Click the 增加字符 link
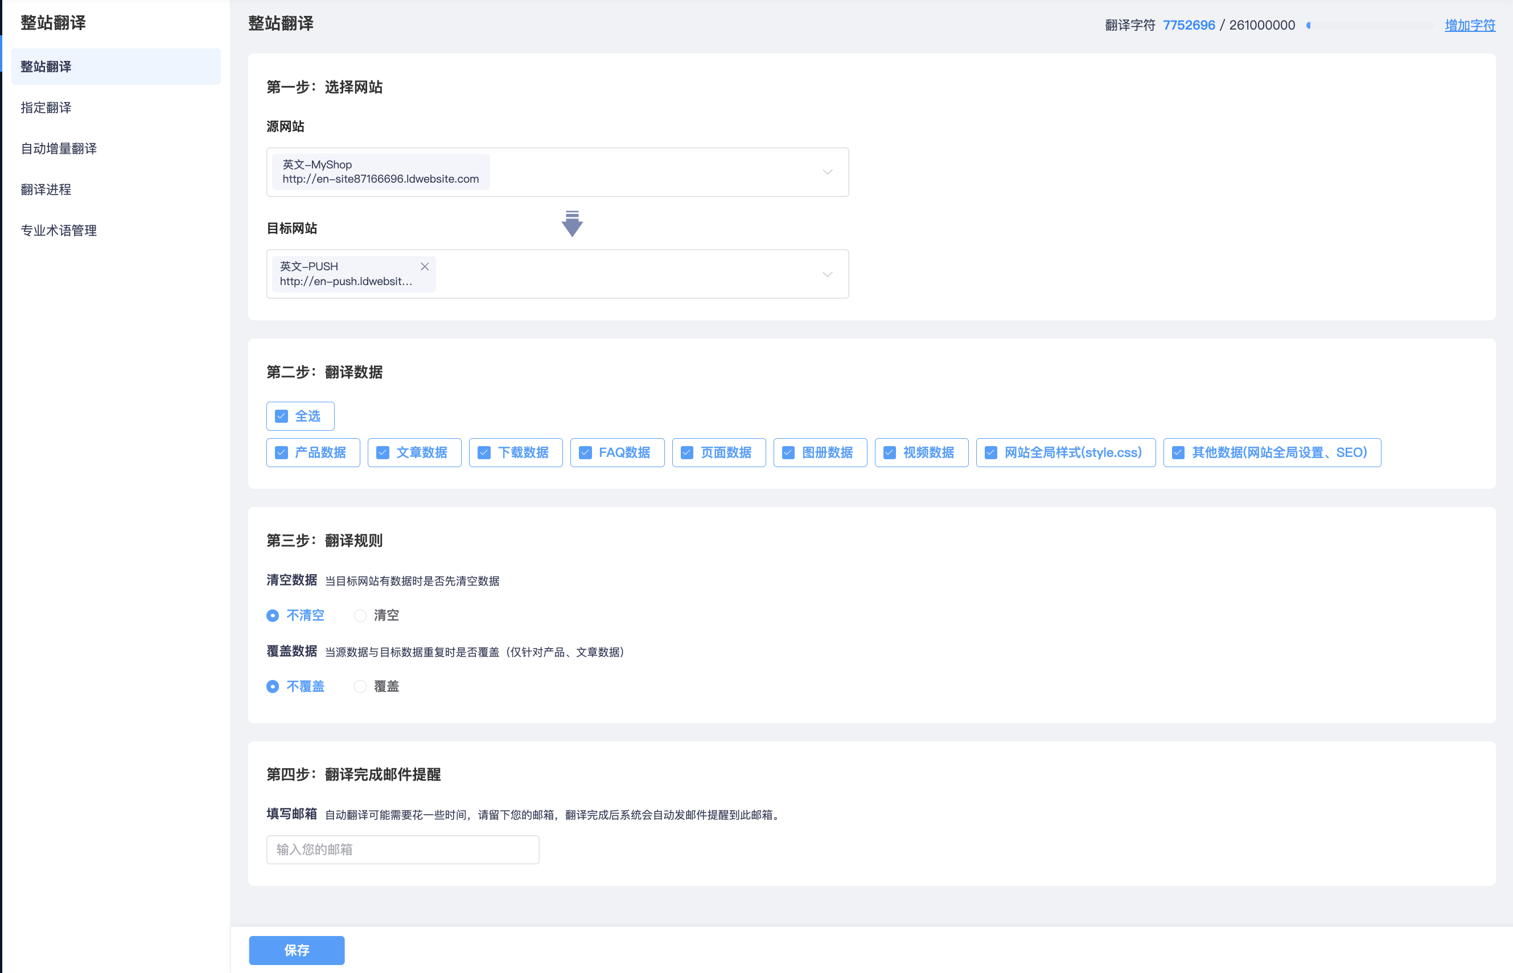 tap(1469, 25)
